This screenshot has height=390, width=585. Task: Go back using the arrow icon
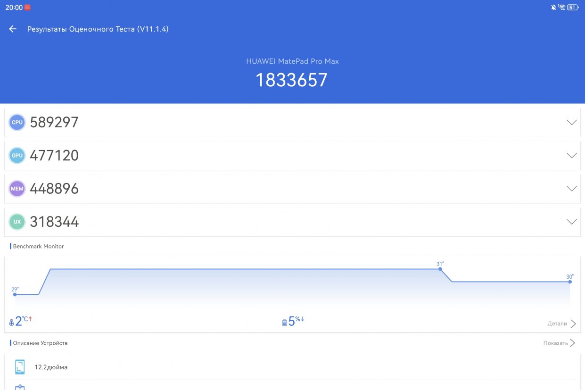point(13,29)
